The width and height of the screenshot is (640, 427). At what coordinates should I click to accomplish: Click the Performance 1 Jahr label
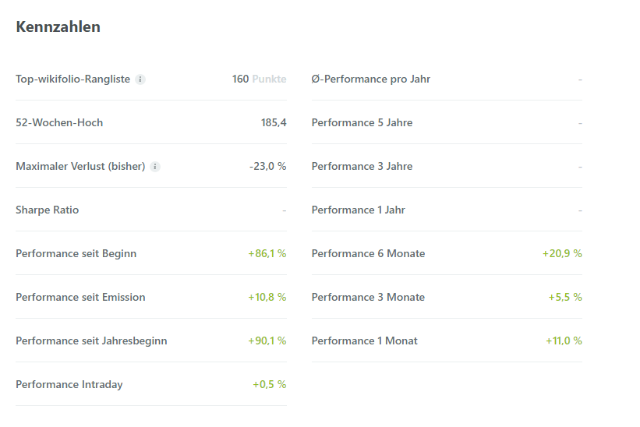coord(358,210)
